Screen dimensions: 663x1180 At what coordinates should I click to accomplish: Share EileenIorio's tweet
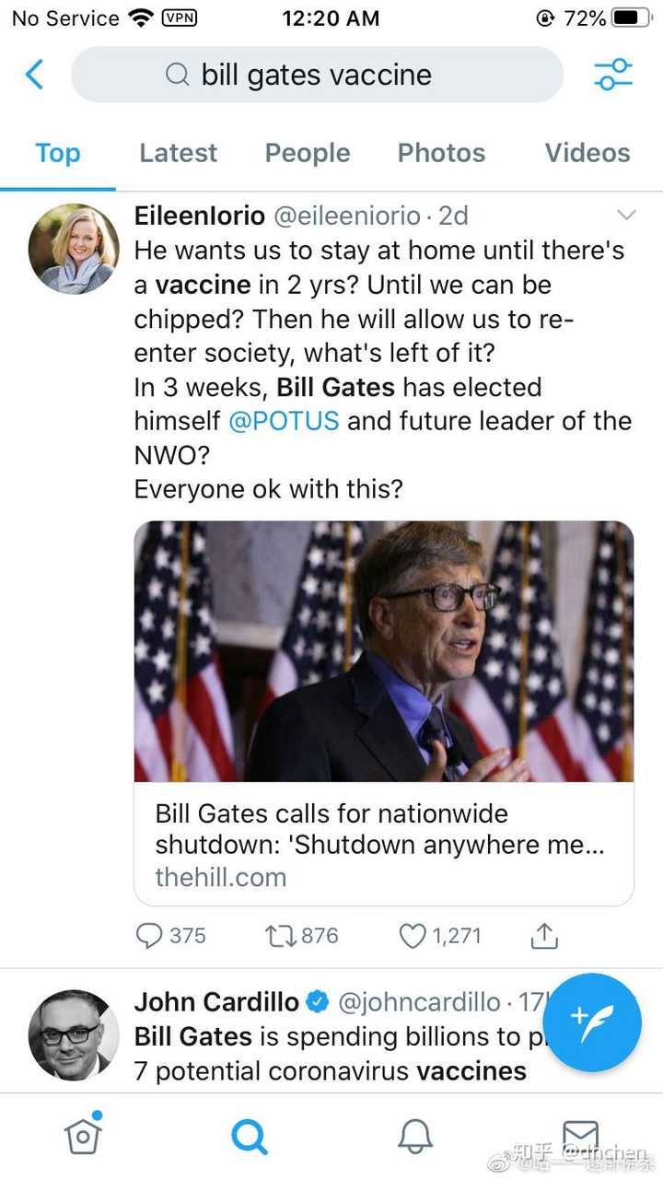[544, 936]
